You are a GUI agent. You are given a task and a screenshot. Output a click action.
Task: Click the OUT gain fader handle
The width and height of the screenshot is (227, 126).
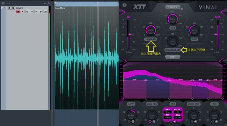216,34
